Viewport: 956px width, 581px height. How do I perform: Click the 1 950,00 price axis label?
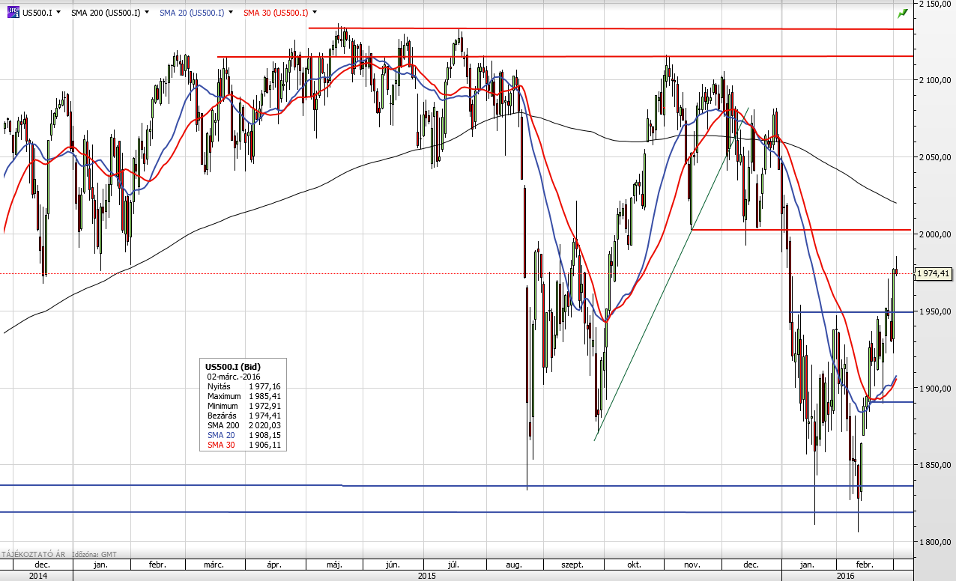[936, 311]
